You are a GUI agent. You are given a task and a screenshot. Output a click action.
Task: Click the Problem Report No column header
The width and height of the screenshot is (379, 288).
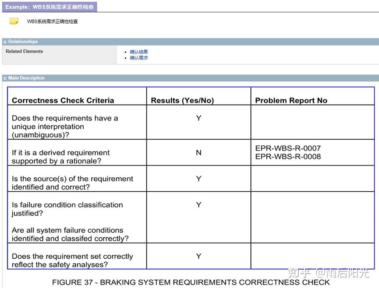point(291,100)
